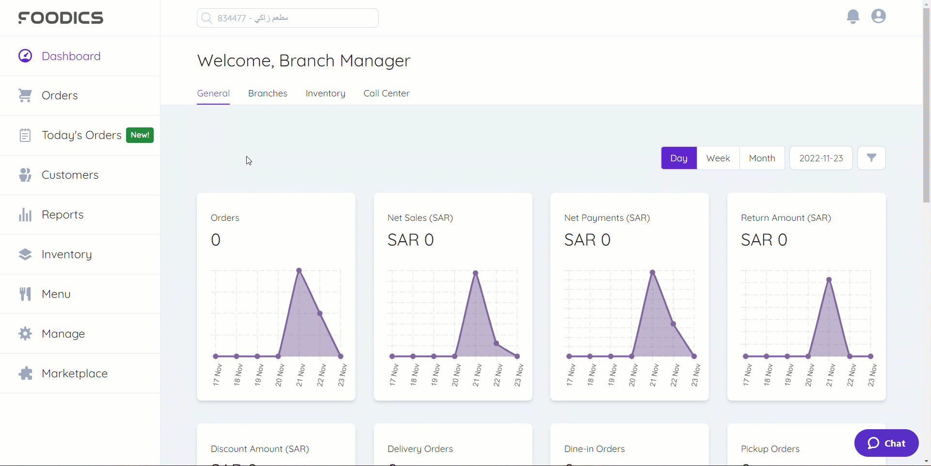Click the branch search input field
The width and height of the screenshot is (931, 466).
pos(288,18)
